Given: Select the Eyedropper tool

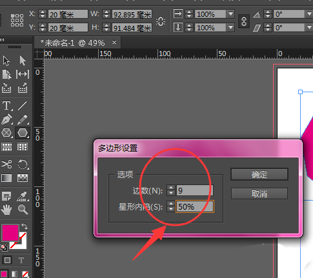Looking at the screenshot, I should (23, 196).
